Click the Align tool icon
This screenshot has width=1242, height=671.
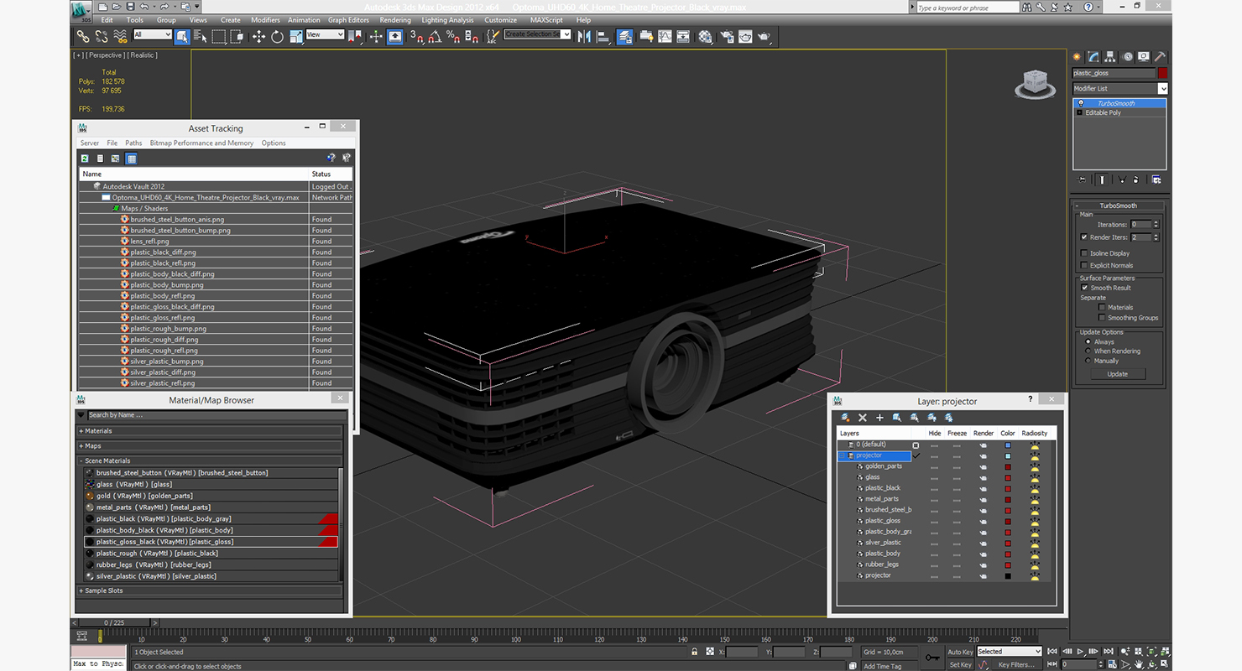(x=603, y=37)
